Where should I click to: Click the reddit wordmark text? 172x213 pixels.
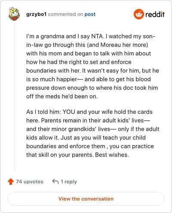point(155,14)
